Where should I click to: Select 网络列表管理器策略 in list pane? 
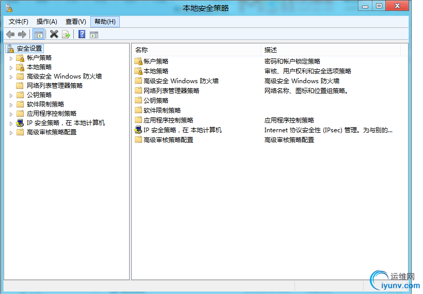point(171,91)
